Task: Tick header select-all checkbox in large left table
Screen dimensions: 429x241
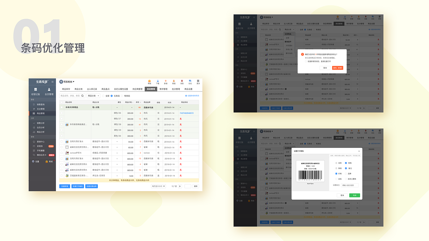Action: click(62, 102)
